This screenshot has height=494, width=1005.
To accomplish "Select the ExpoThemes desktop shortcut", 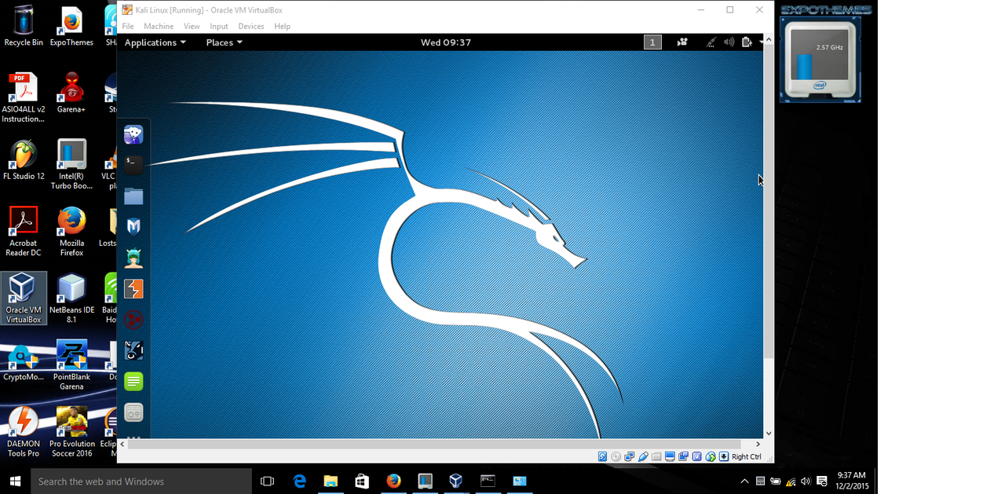I will tap(71, 26).
